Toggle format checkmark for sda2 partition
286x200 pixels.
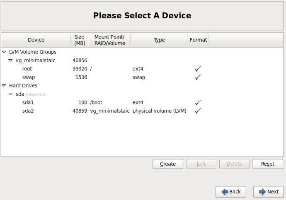coord(198,111)
